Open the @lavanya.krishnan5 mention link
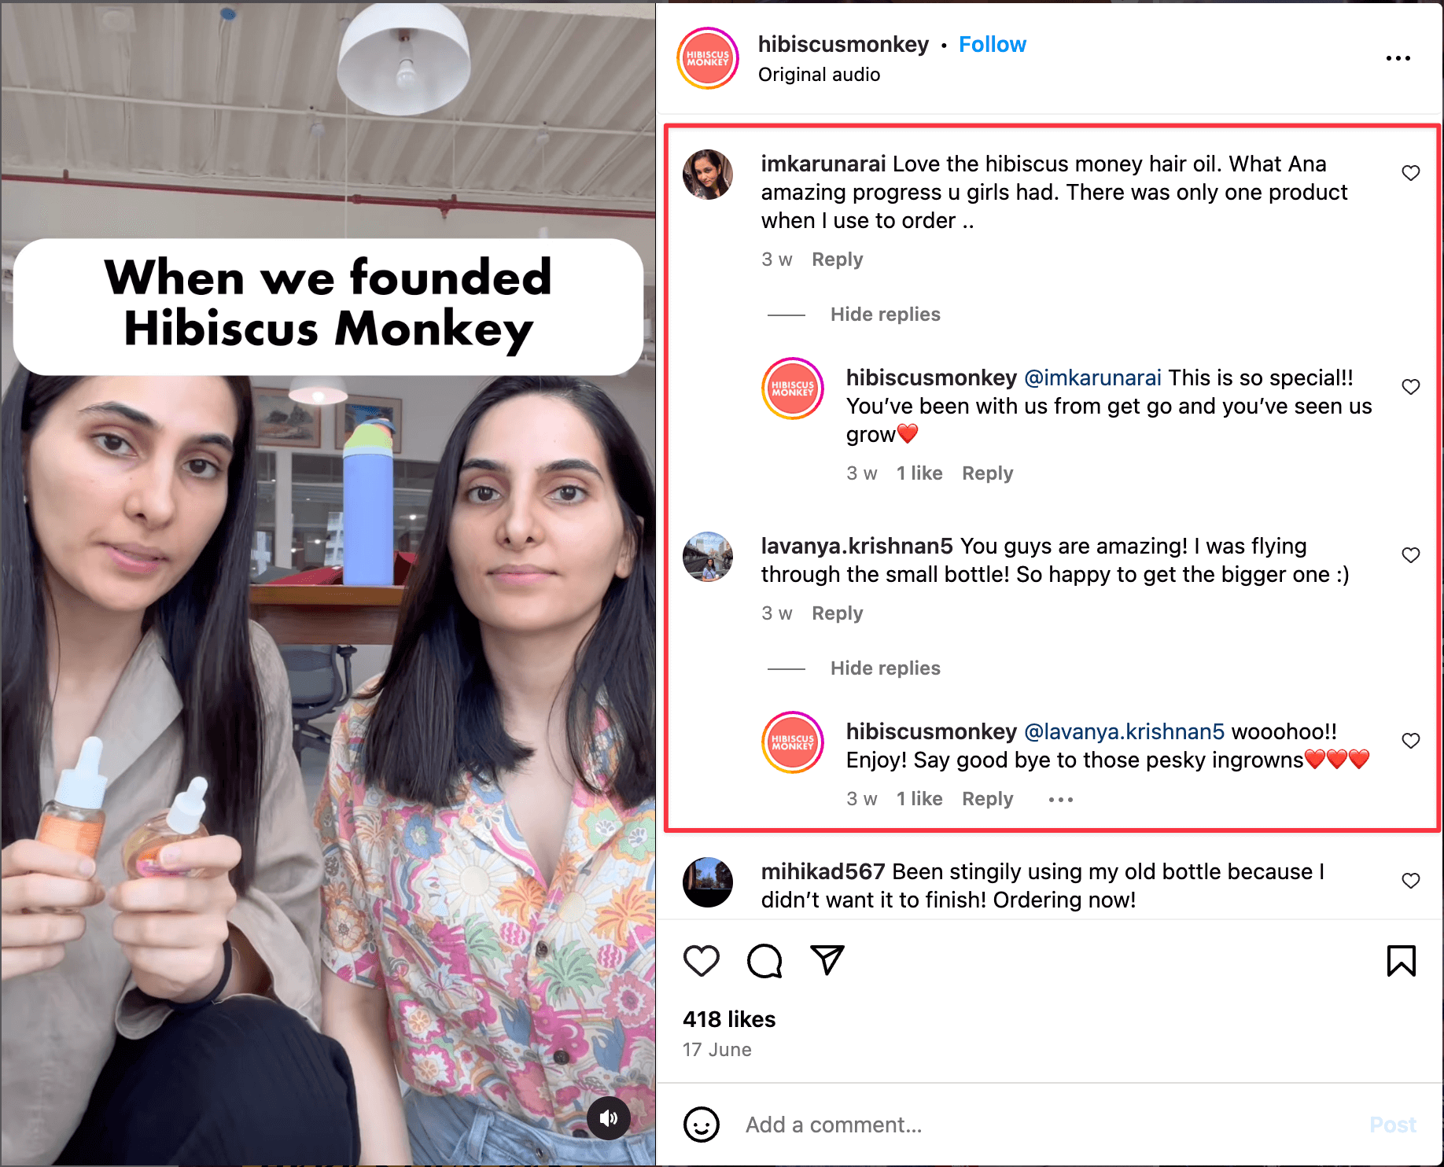 coord(1124,731)
